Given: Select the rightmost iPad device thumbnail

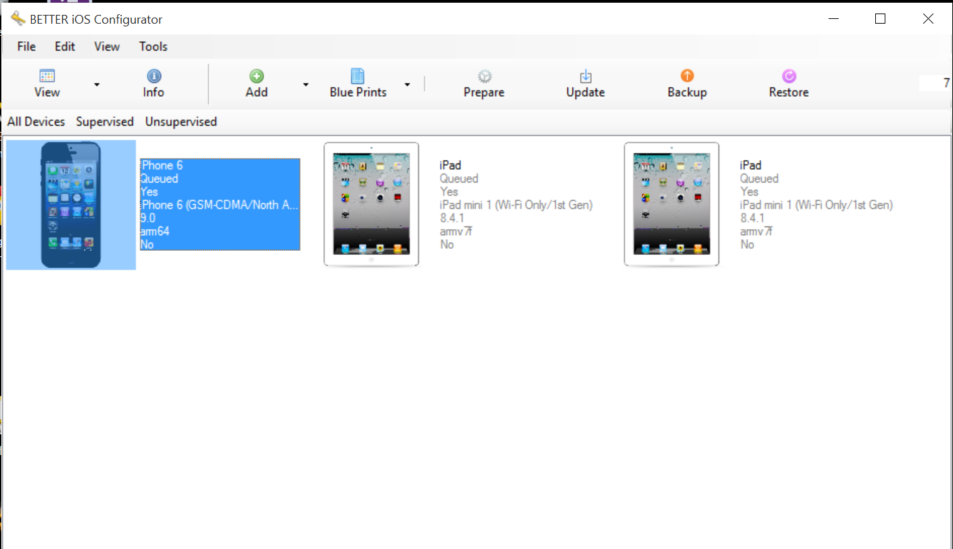Looking at the screenshot, I should (672, 204).
